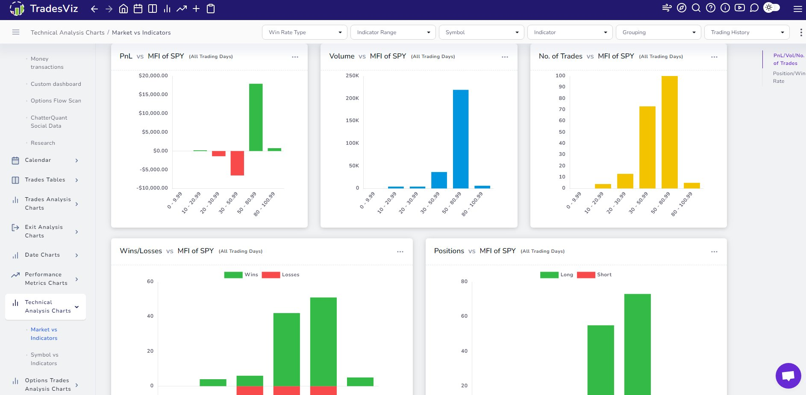Go back with the left arrow icon
806x395 pixels.
pyautogui.click(x=94, y=9)
